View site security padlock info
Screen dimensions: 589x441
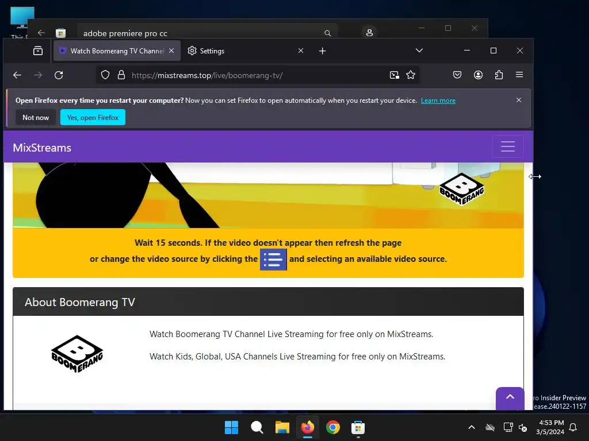pos(121,75)
